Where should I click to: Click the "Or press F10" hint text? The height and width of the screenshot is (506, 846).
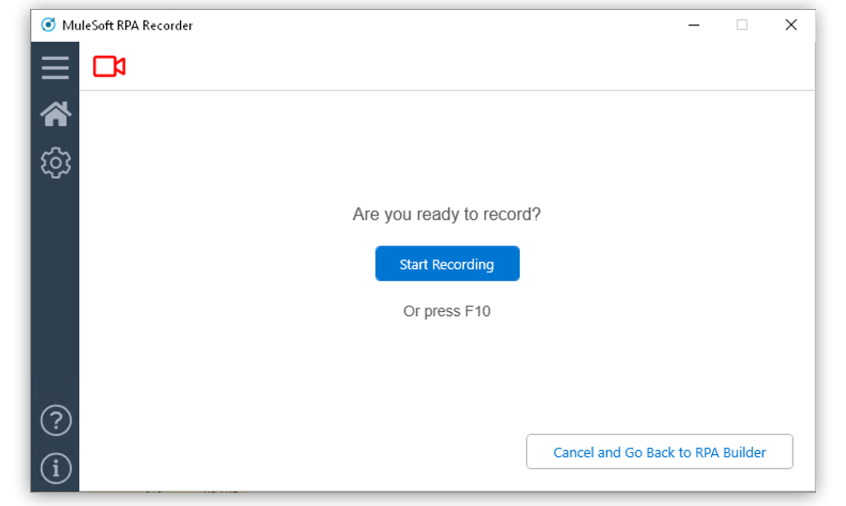[x=447, y=311]
